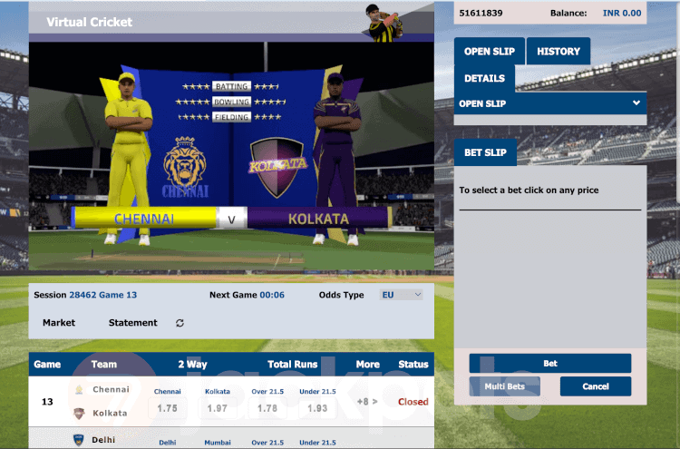This screenshot has width=680, height=449.
Task: Click the Game column header
Action: click(47, 365)
